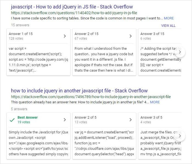Image resolution: width=192 pixels, height=164 pixels.
Task: Open 'Simply include the JavaScript' answer snippet
Action: coord(38,143)
